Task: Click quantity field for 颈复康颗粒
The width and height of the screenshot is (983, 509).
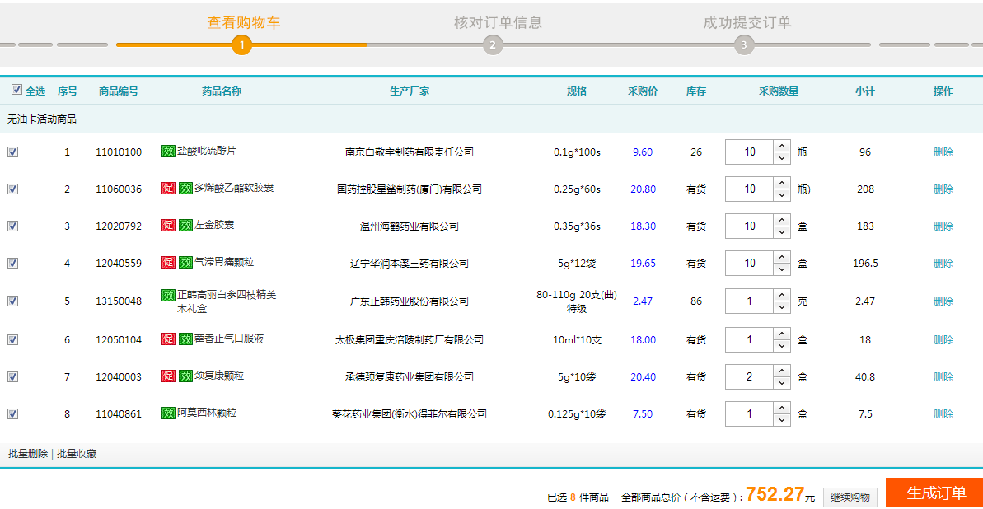Action: [x=750, y=376]
